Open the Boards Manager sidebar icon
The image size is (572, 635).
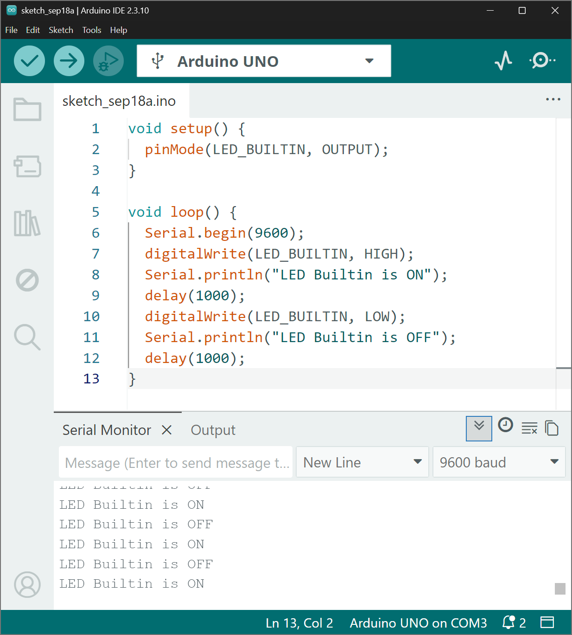[27, 166]
